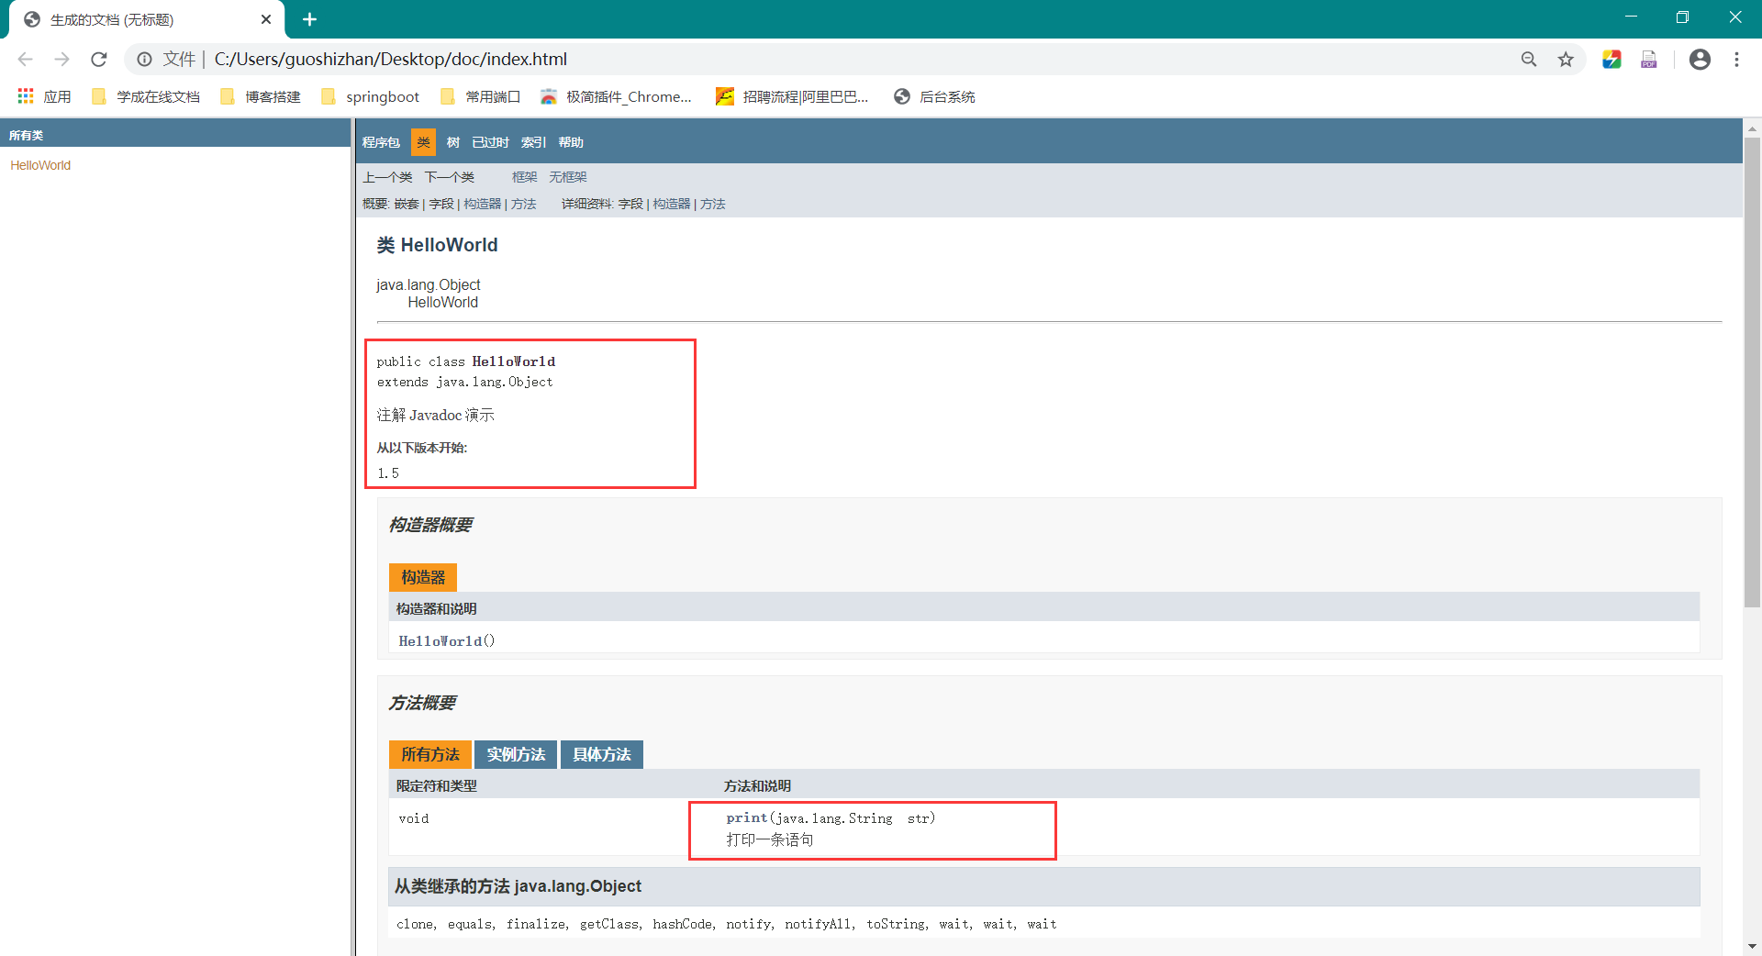This screenshot has width=1762, height=956.
Task: Open the Chrome profile avatar icon
Action: click(x=1700, y=60)
